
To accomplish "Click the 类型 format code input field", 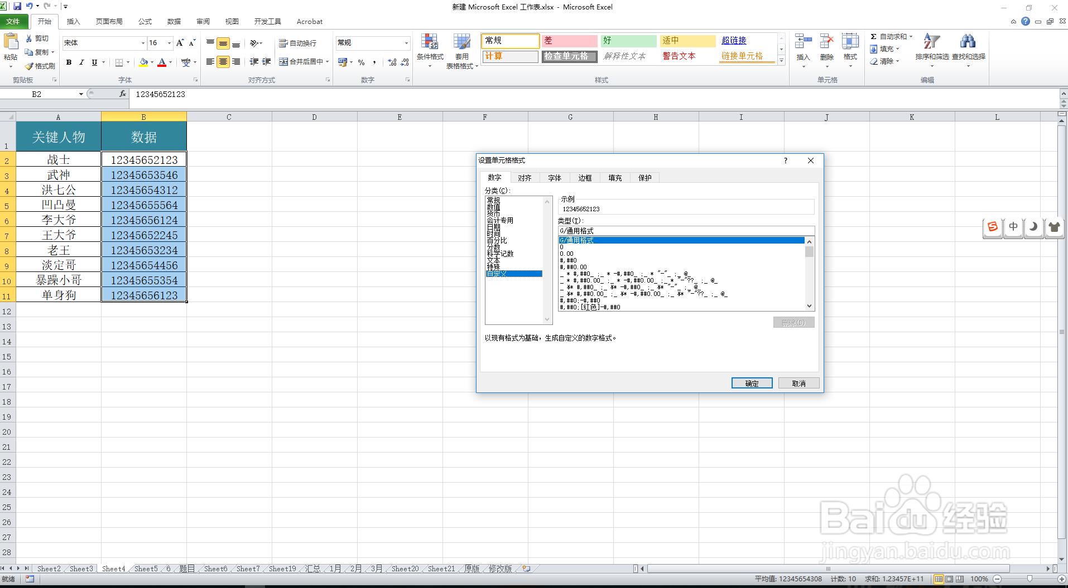I will [x=686, y=231].
